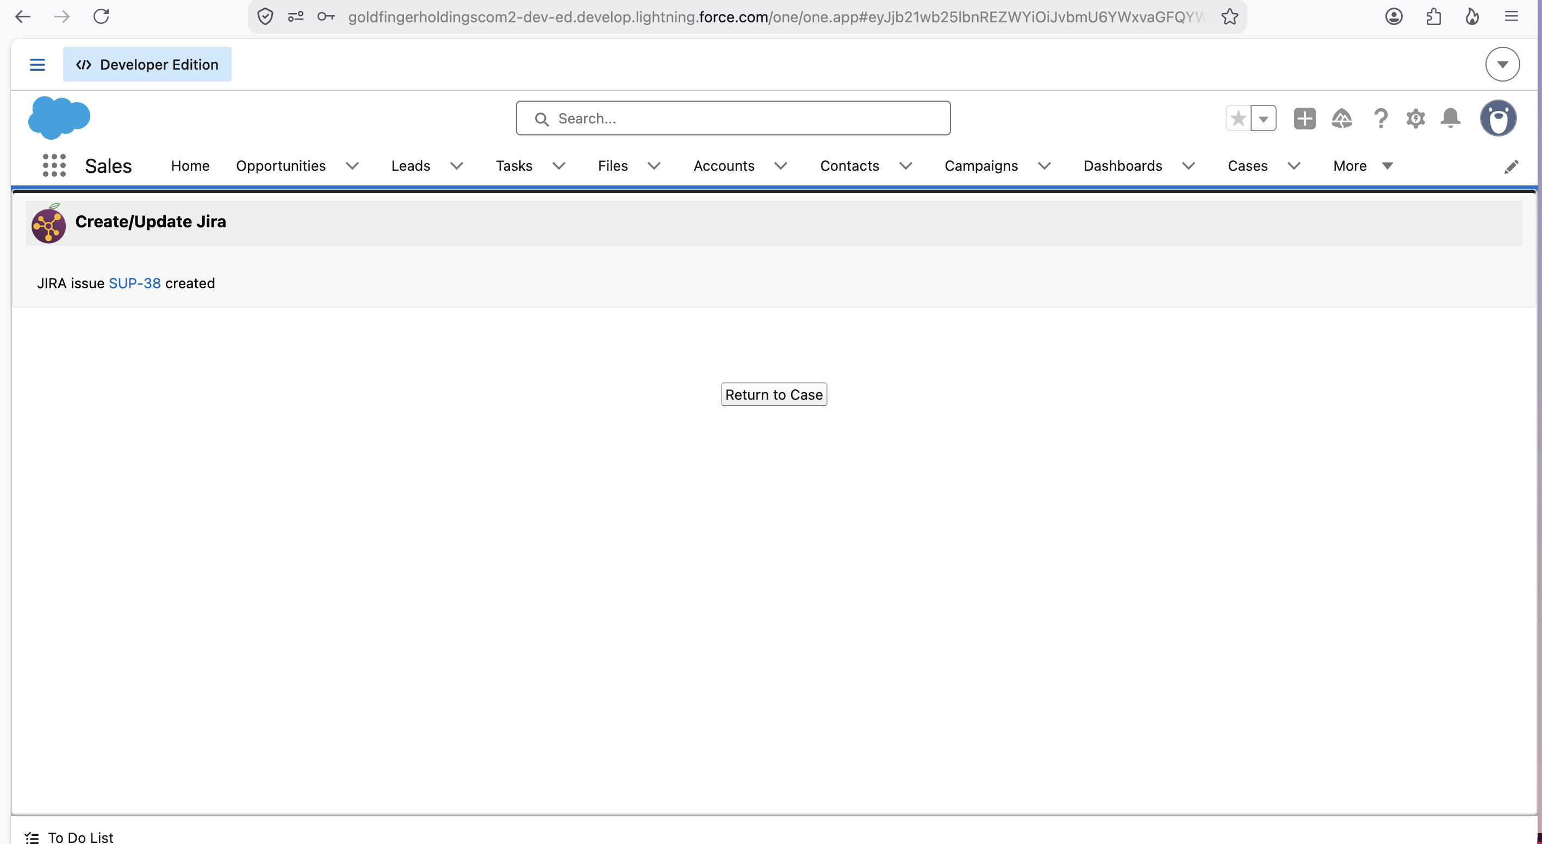Click the Salesforce cloud logo
The width and height of the screenshot is (1542, 844).
[59, 117]
